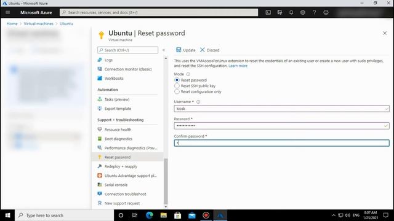394x221 pixels.
Task: Click the Export template icon
Action: (x=100, y=109)
